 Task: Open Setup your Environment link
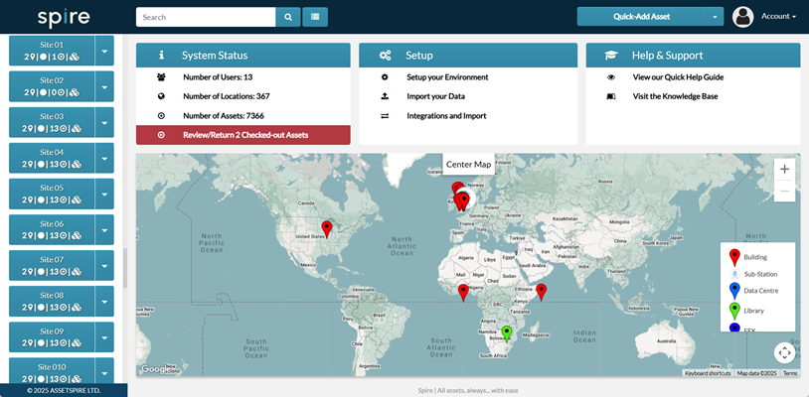(449, 77)
